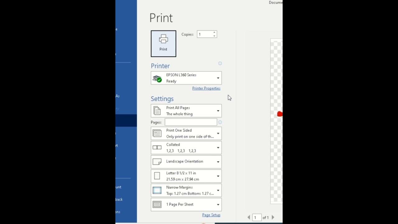Image resolution: width=398 pixels, height=224 pixels.
Task: Click the printer icon inside Print button
Action: 163,39
